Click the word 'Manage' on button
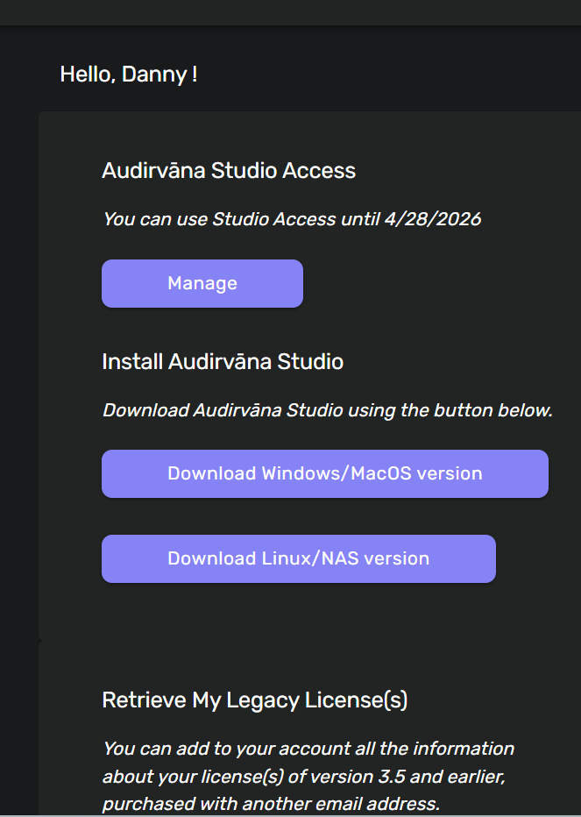Viewport: 581px width, 817px height. click(202, 283)
